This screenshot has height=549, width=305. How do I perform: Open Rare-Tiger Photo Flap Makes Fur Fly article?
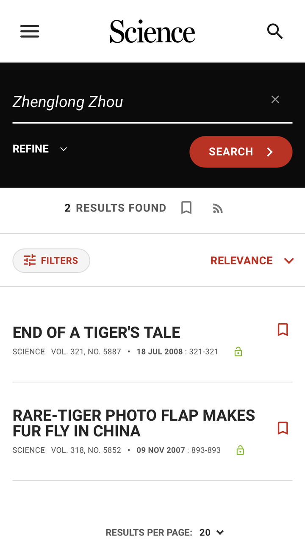pos(134,423)
